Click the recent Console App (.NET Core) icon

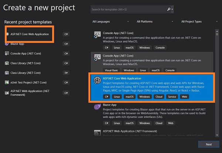click(x=7, y=54)
